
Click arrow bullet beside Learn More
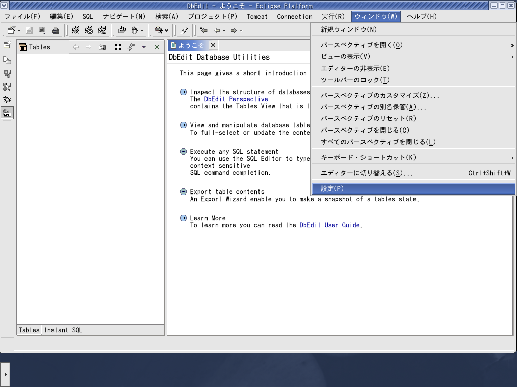click(x=184, y=218)
